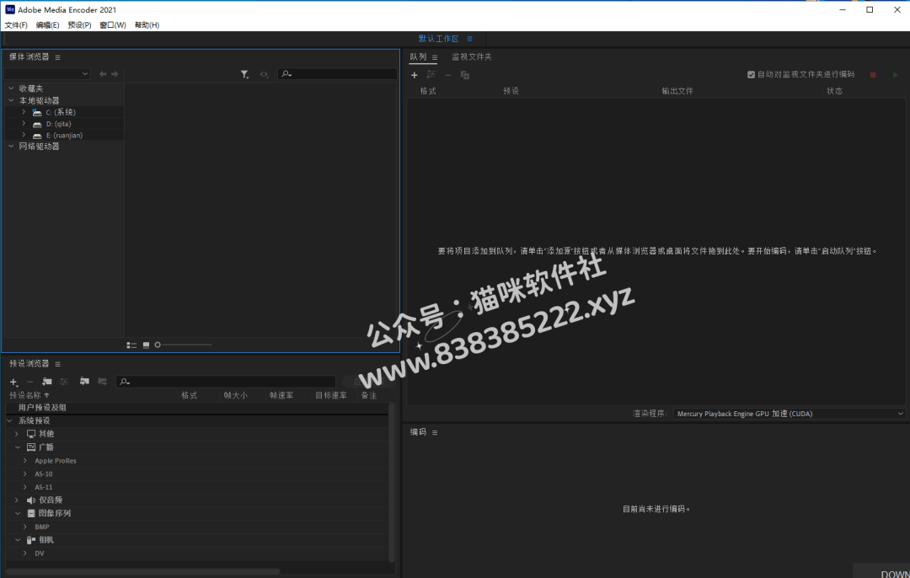The width and height of the screenshot is (910, 578).
Task: Open the 帮助(H) menu
Action: tap(147, 25)
